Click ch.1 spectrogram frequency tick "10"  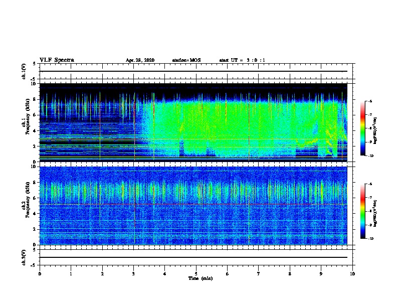tap(34, 84)
